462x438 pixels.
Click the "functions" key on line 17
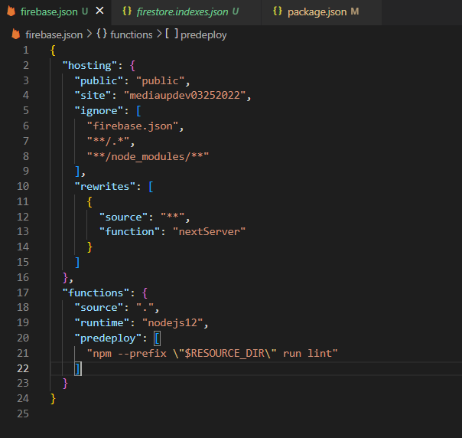pos(96,293)
